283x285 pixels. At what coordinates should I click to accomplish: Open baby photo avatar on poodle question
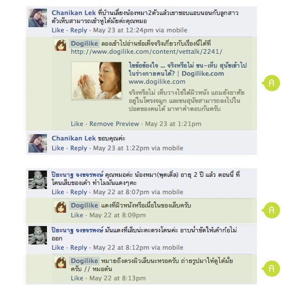(x=38, y=180)
